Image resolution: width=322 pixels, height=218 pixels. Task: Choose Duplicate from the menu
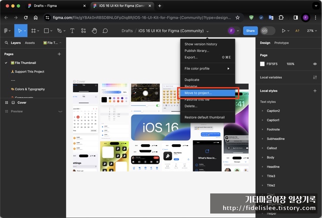coord(208,80)
